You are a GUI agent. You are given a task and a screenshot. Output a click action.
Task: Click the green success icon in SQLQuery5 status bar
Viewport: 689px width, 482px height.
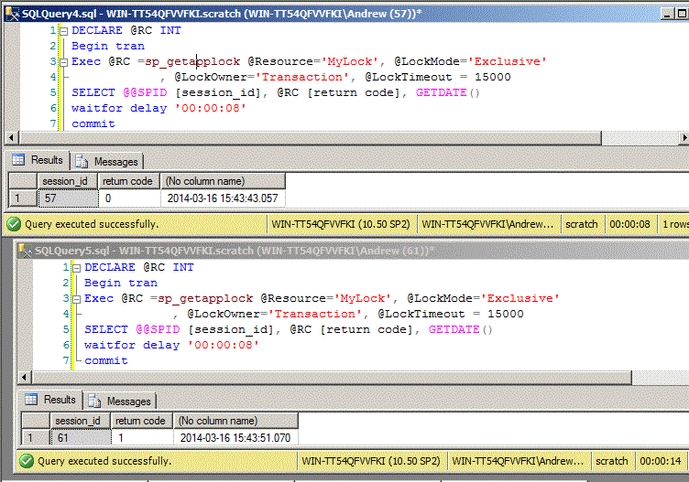pyautogui.click(x=27, y=461)
